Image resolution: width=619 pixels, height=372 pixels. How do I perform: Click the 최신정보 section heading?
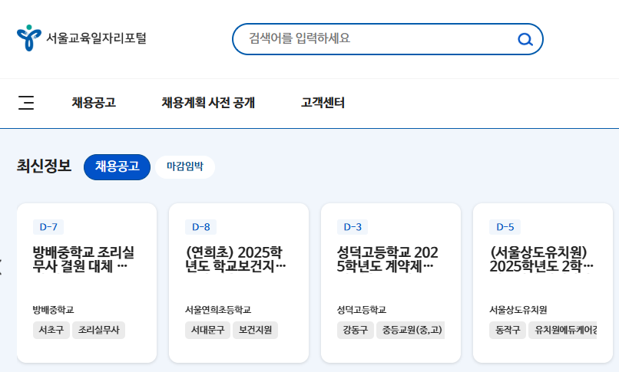point(44,166)
